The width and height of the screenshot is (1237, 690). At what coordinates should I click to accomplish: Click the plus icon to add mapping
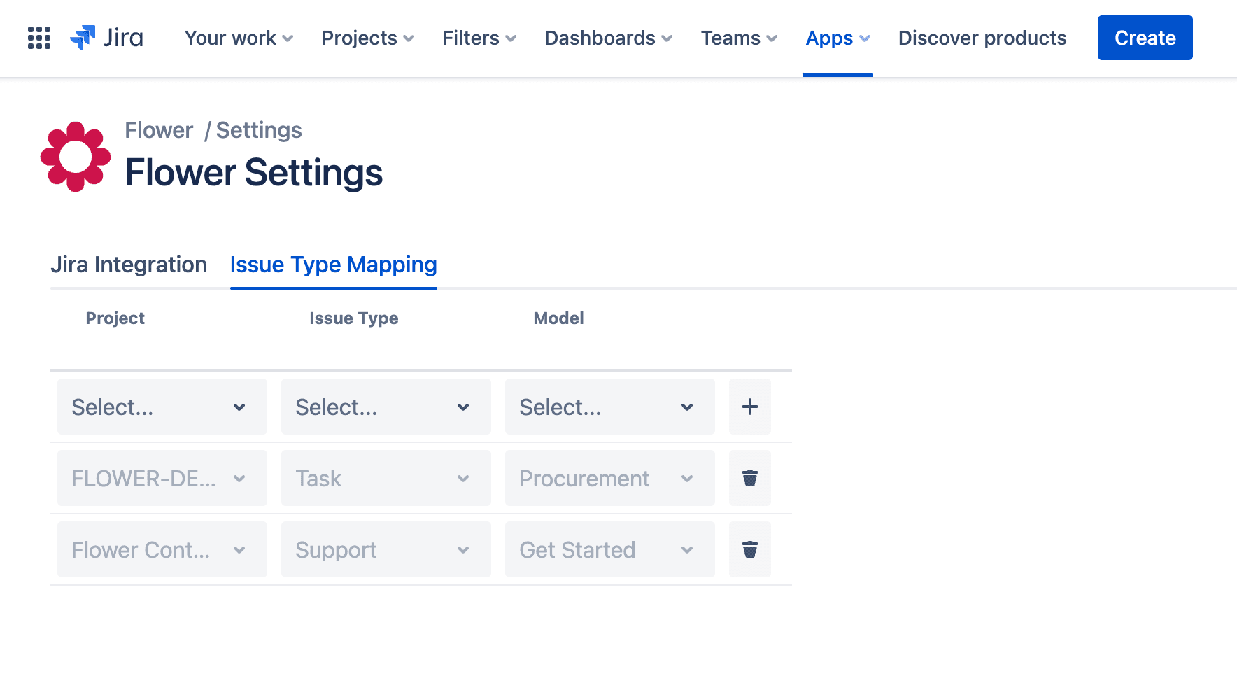coord(749,407)
